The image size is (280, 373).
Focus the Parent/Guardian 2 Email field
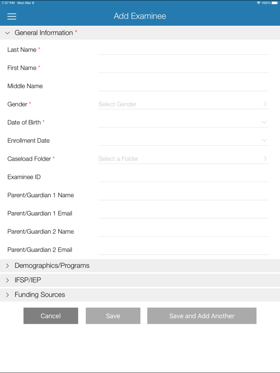tap(184, 250)
